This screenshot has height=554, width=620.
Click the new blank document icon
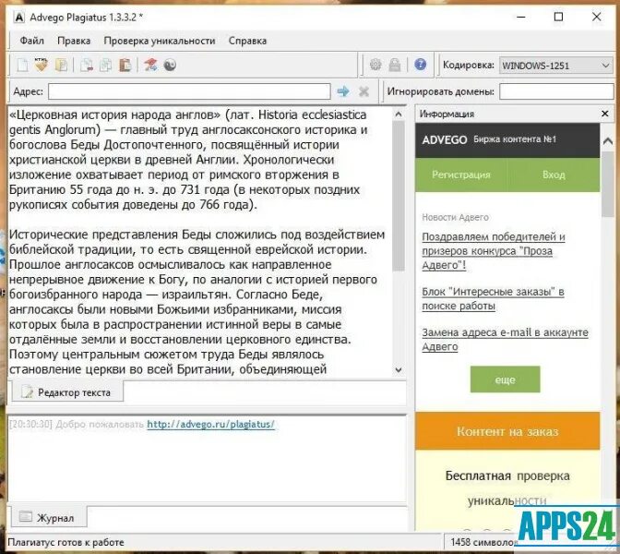pyautogui.click(x=22, y=65)
